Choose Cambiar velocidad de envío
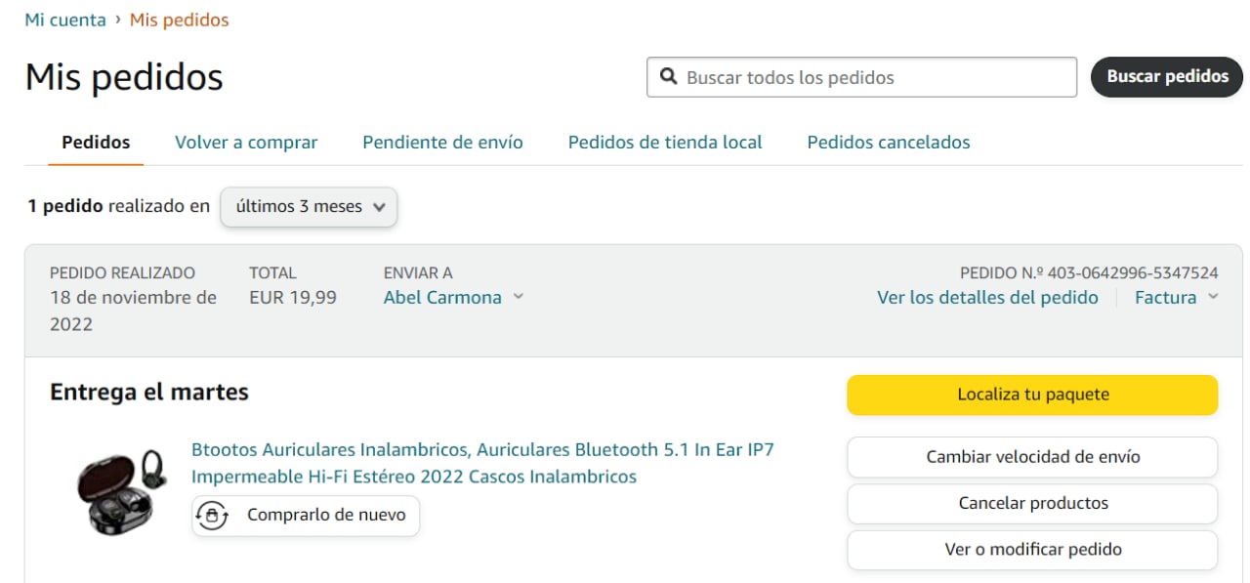Screen dimensions: 1250x583 pos(1032,457)
